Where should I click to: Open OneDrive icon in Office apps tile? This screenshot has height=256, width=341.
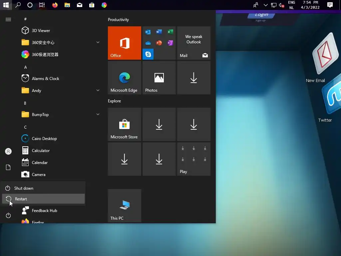[148, 43]
